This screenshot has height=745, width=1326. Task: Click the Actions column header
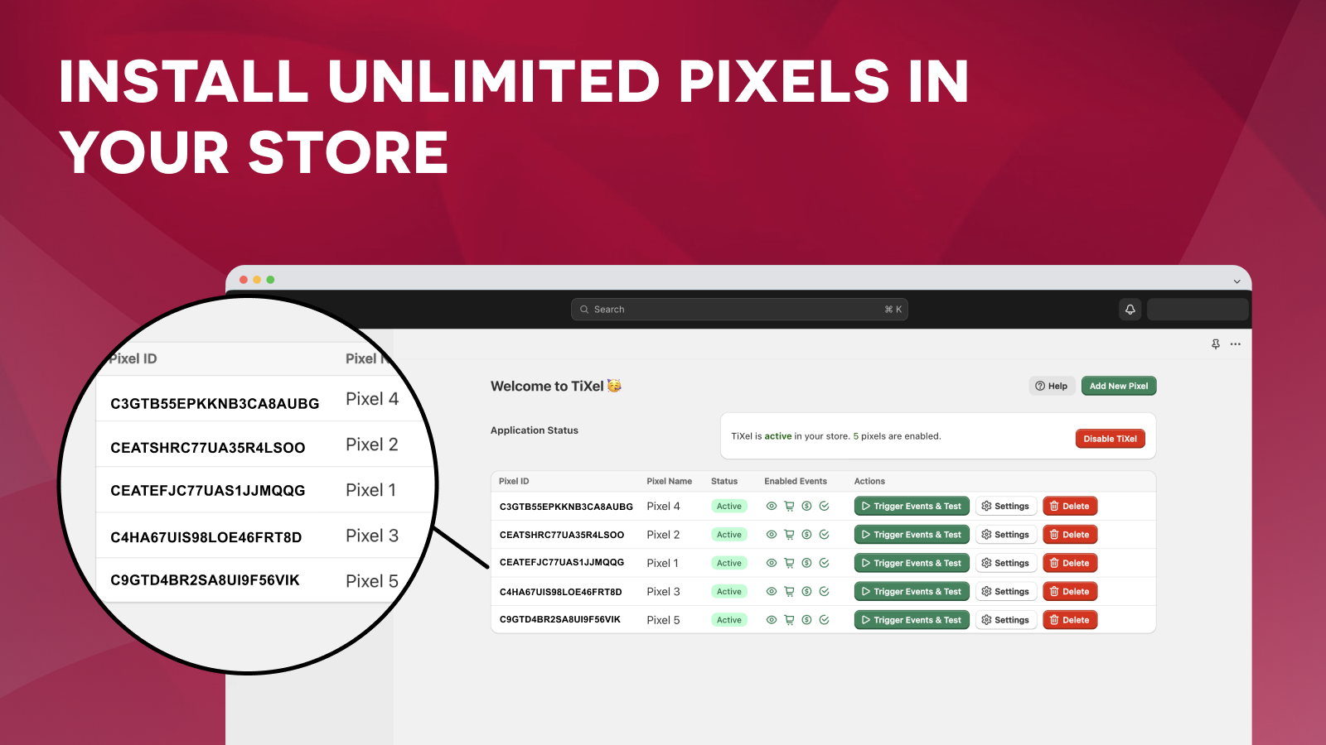pyautogui.click(x=869, y=481)
